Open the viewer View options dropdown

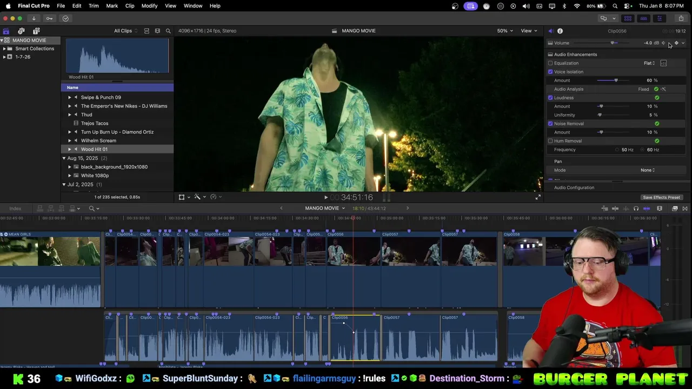point(528,31)
